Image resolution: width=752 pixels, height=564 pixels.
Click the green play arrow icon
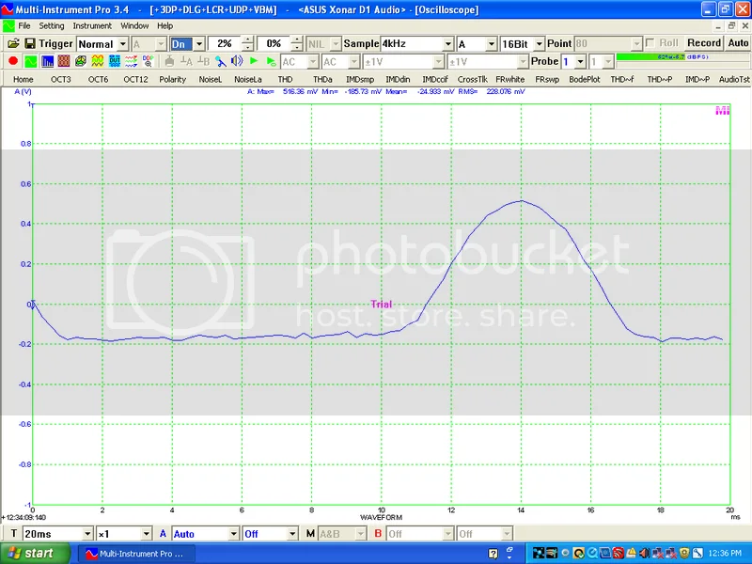point(254,61)
